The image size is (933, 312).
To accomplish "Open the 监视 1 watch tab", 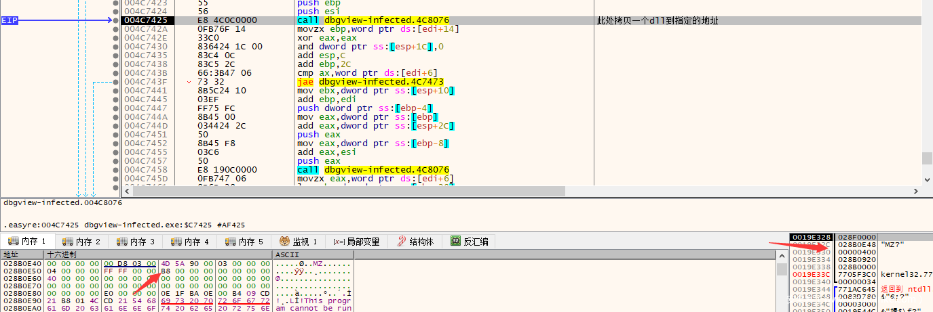I will point(299,242).
